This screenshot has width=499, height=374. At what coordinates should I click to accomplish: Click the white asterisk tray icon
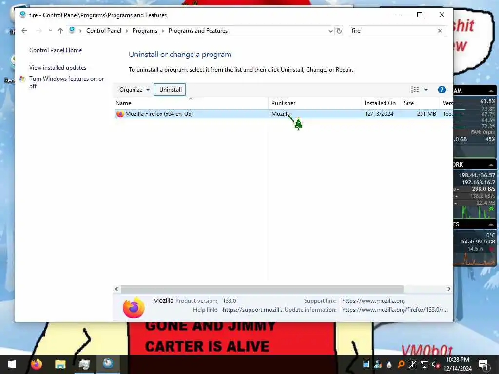coord(412,364)
